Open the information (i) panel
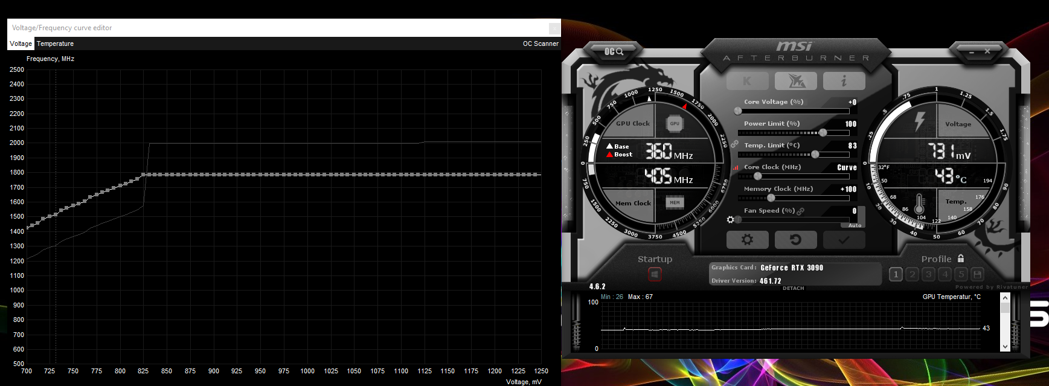Image resolution: width=1049 pixels, height=386 pixels. [x=844, y=81]
